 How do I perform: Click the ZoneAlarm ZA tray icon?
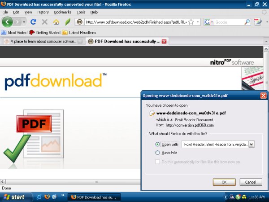click(232, 197)
